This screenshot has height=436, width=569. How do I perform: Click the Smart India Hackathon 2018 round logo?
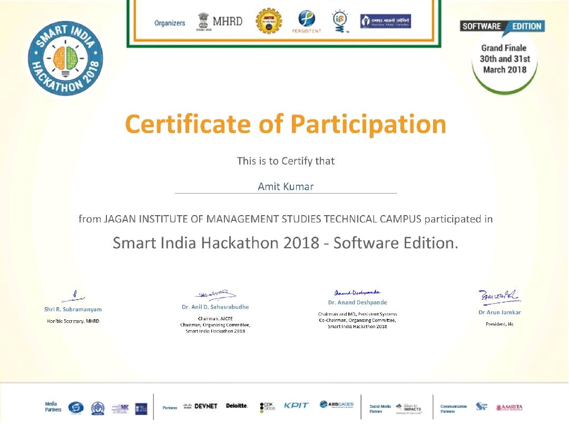tap(65, 58)
